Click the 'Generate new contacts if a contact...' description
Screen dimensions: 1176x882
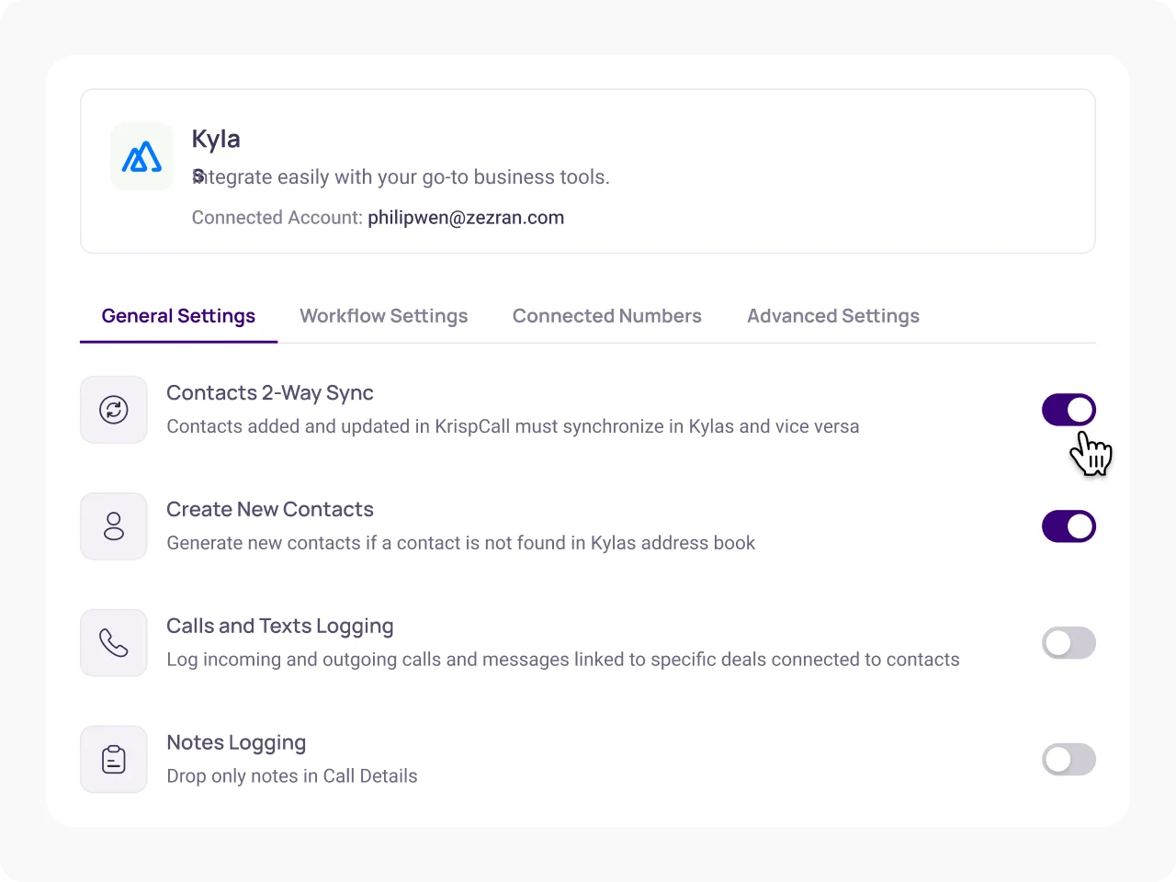(x=461, y=543)
